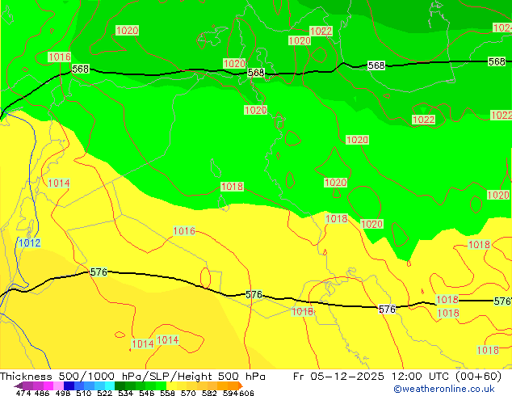This screenshot has height=396, width=512.
Task: Click the forecast time 'Fr 05-12-2025 12:00 UTC (00+60)'
Action: click(x=397, y=377)
